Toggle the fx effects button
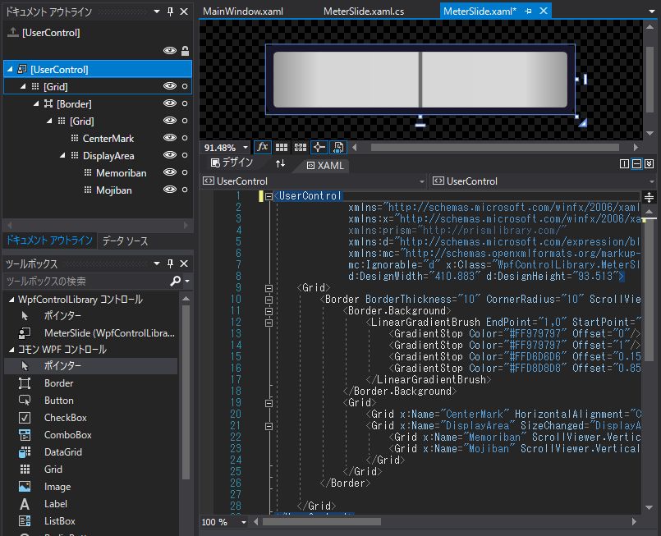This screenshot has height=536, width=661. [262, 147]
